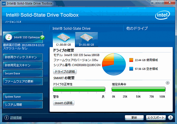
Task: Click the model text Intel SSD 335 Series 180GB
Action: (x=82, y=55)
